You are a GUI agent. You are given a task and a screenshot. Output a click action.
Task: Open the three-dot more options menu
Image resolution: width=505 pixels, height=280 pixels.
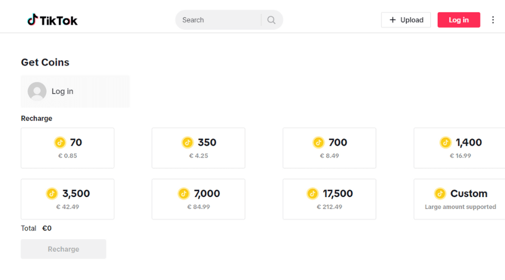click(493, 20)
